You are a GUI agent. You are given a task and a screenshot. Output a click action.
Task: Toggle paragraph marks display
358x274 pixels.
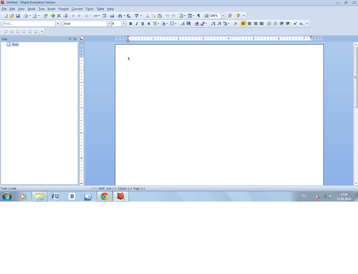[199, 16]
